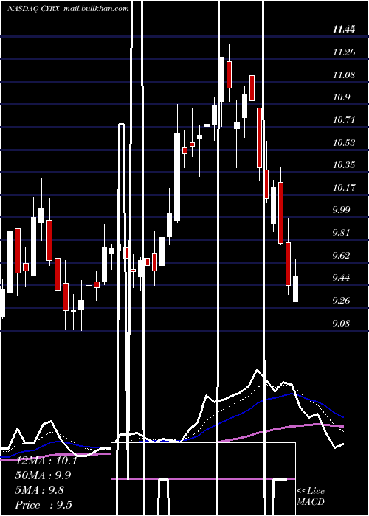
Task: Click the 9.99 price axis label
Action: point(341,210)
